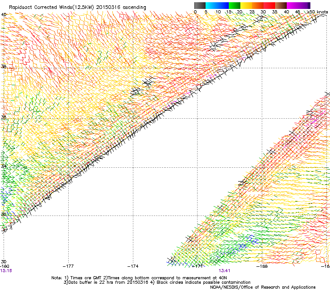Click the 'NOAA/NESDIS/Office of Research and Applications' credit

point(263,287)
